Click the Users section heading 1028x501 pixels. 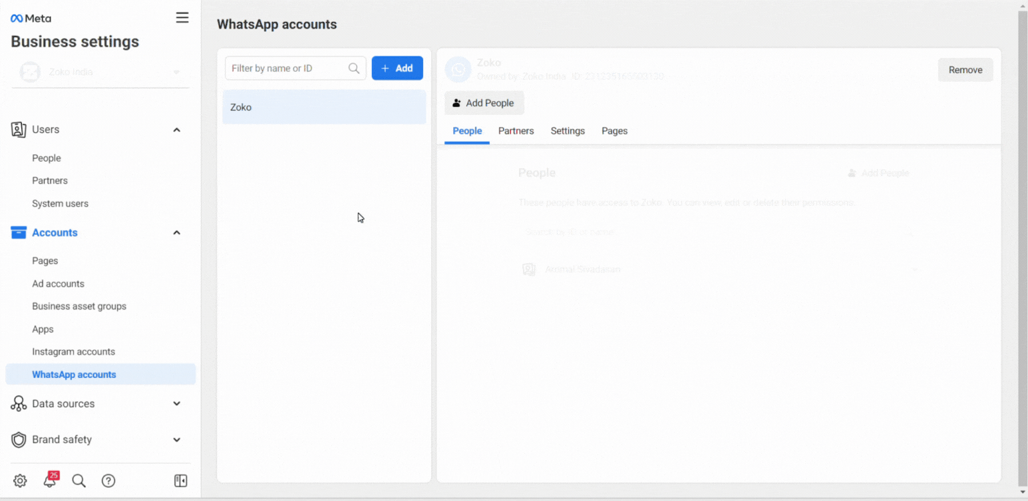(46, 130)
